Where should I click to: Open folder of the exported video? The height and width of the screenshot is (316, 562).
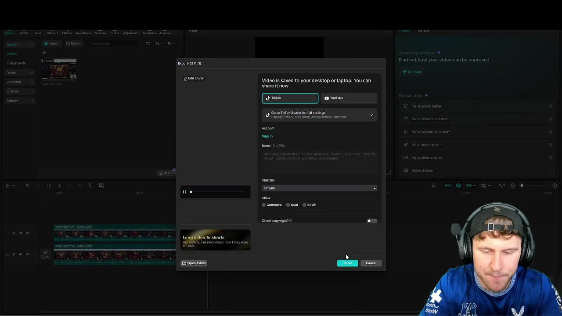point(194,263)
